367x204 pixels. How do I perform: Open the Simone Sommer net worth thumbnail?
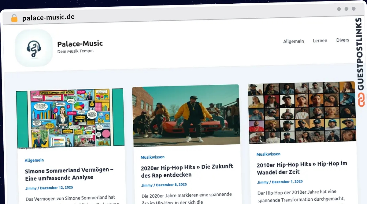(70, 119)
